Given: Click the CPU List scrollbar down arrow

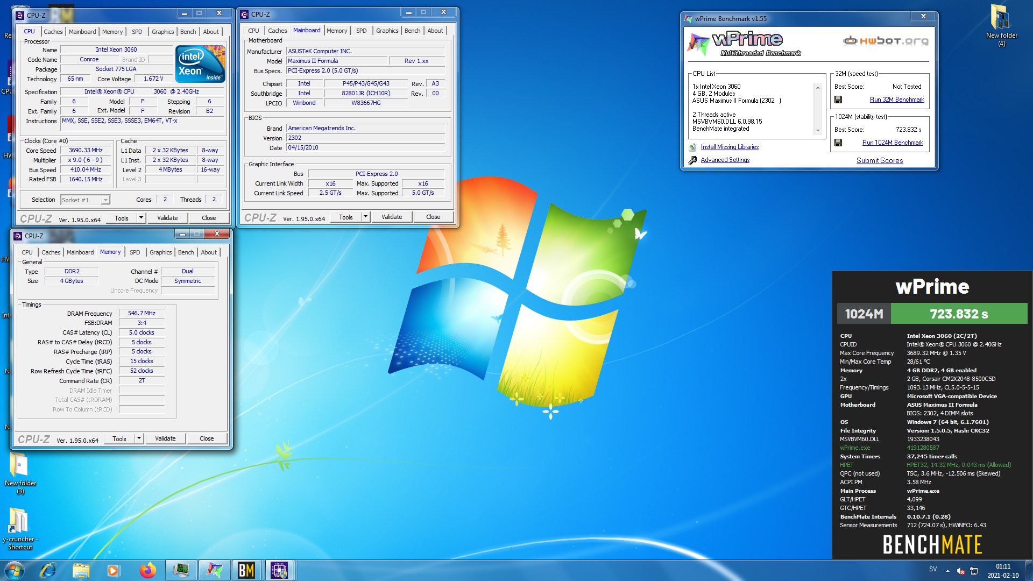Looking at the screenshot, I should (817, 130).
